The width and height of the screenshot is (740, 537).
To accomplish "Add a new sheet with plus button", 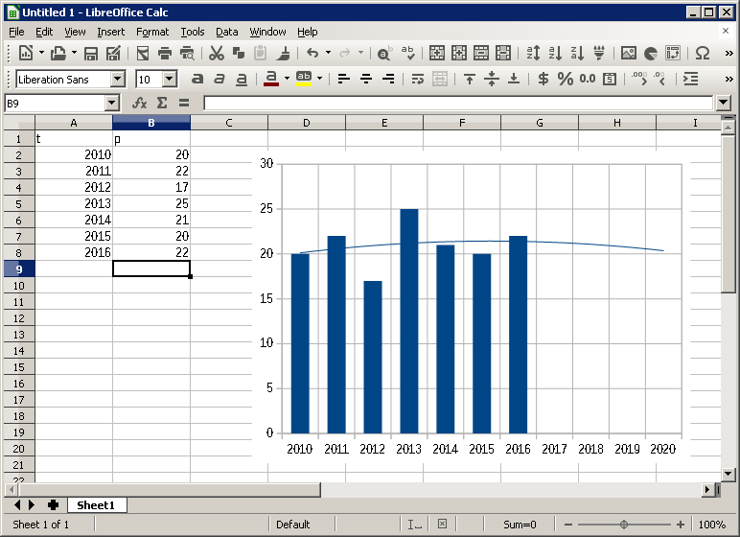I will point(53,504).
